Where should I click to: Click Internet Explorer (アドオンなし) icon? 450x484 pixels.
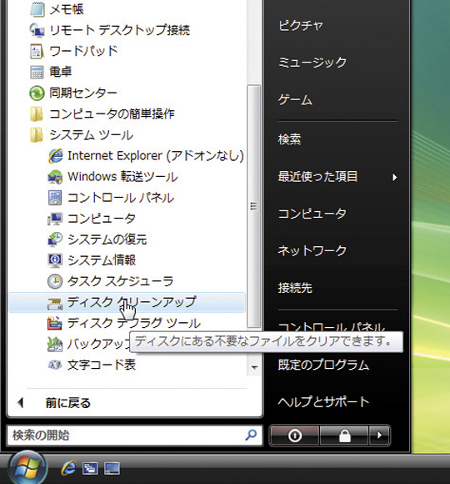56,156
